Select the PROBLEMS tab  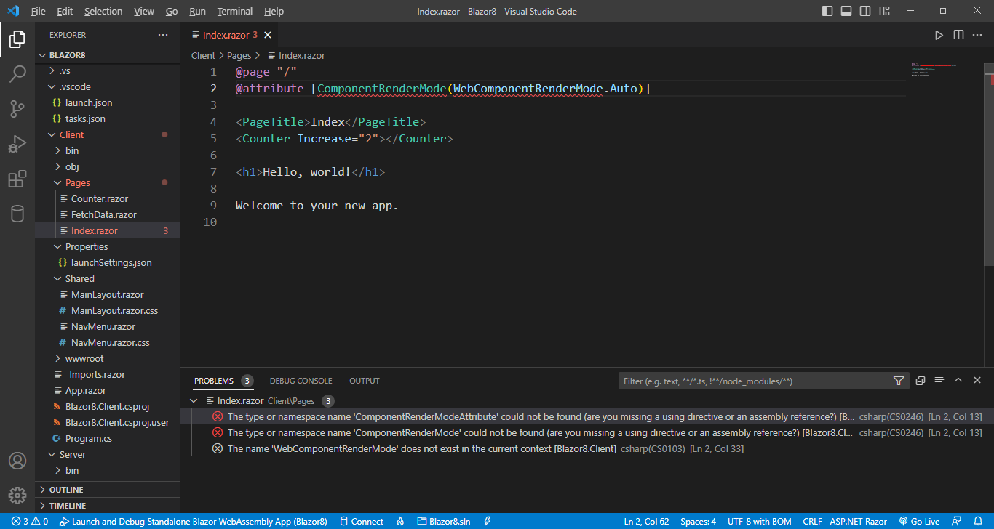coord(223,381)
